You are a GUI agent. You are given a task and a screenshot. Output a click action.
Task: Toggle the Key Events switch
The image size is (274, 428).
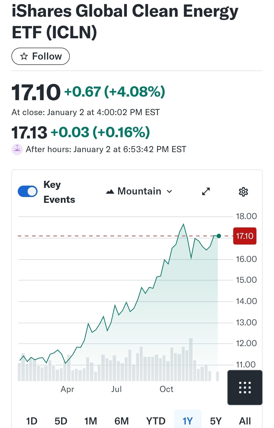(x=28, y=191)
